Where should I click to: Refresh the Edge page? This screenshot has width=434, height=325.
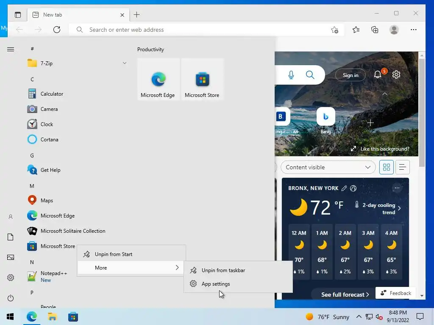(57, 30)
